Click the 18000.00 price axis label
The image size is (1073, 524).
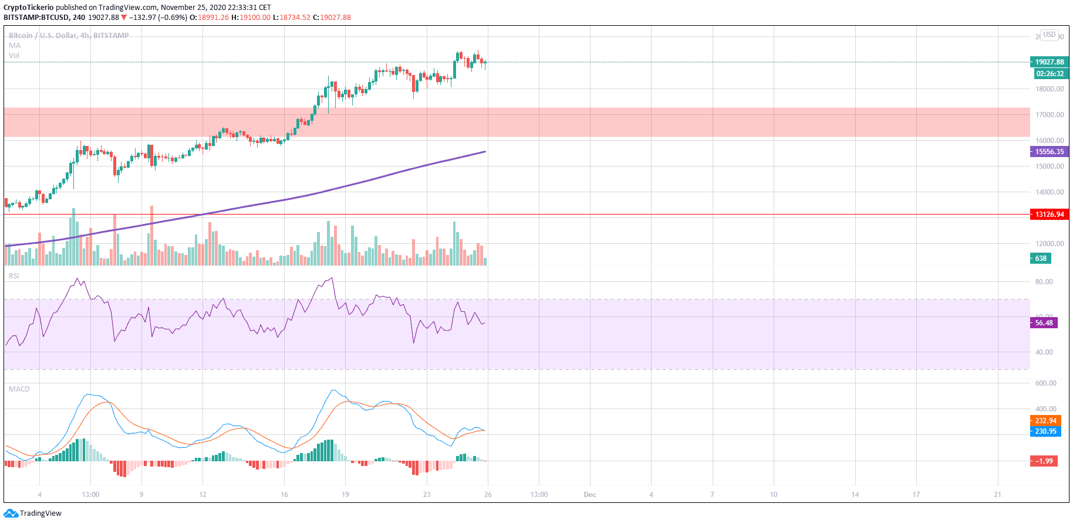point(1050,89)
